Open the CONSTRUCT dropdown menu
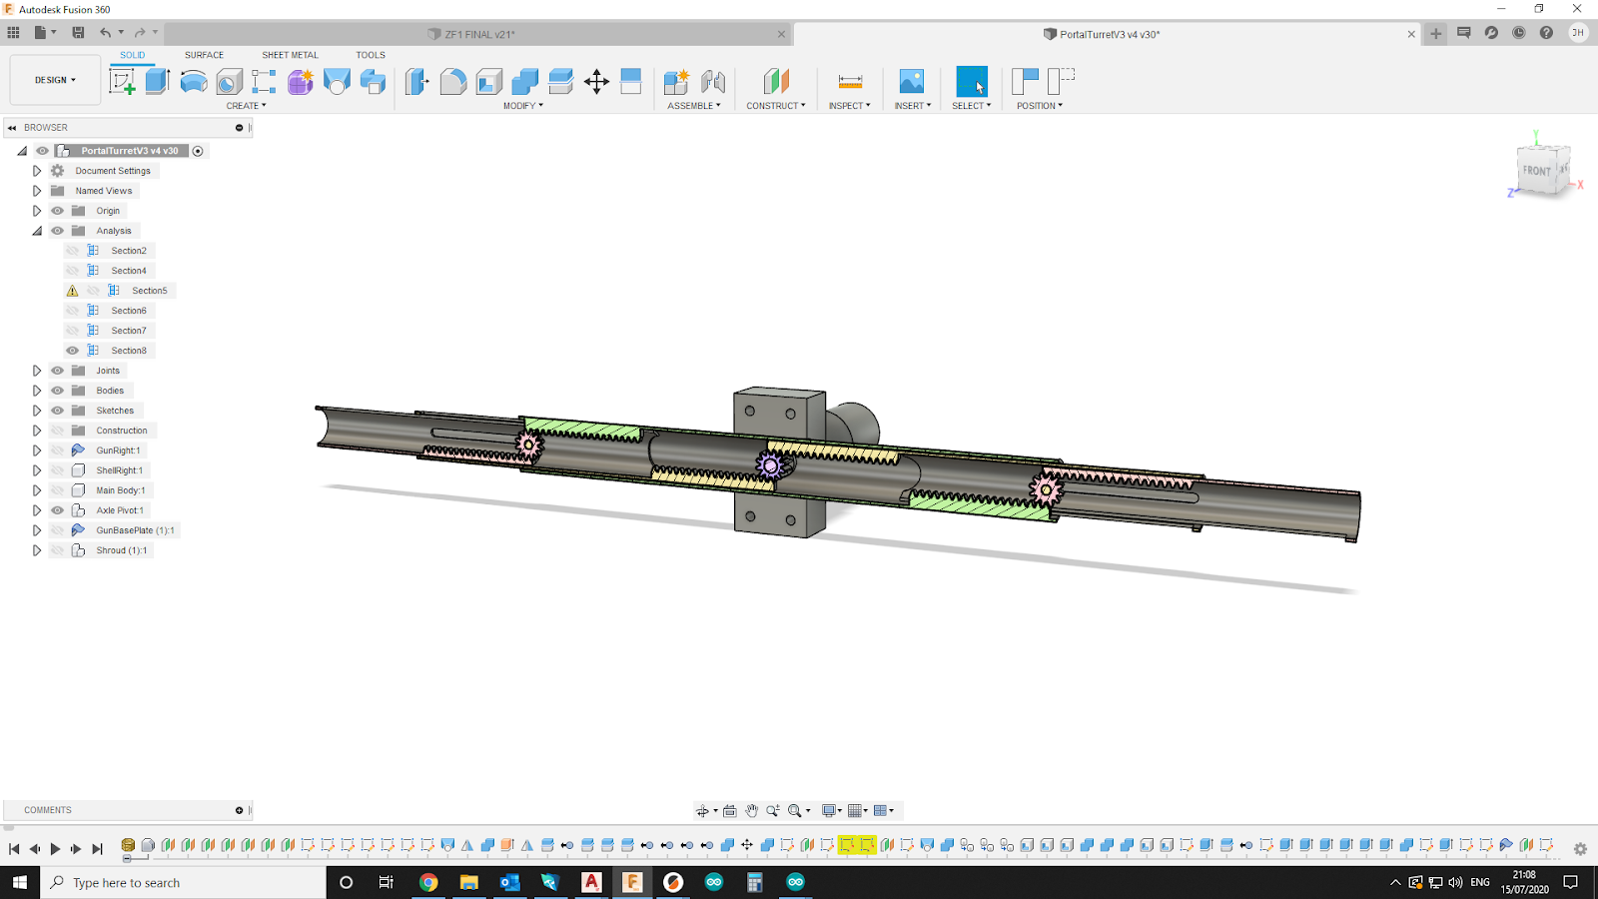This screenshot has width=1598, height=899. (776, 106)
